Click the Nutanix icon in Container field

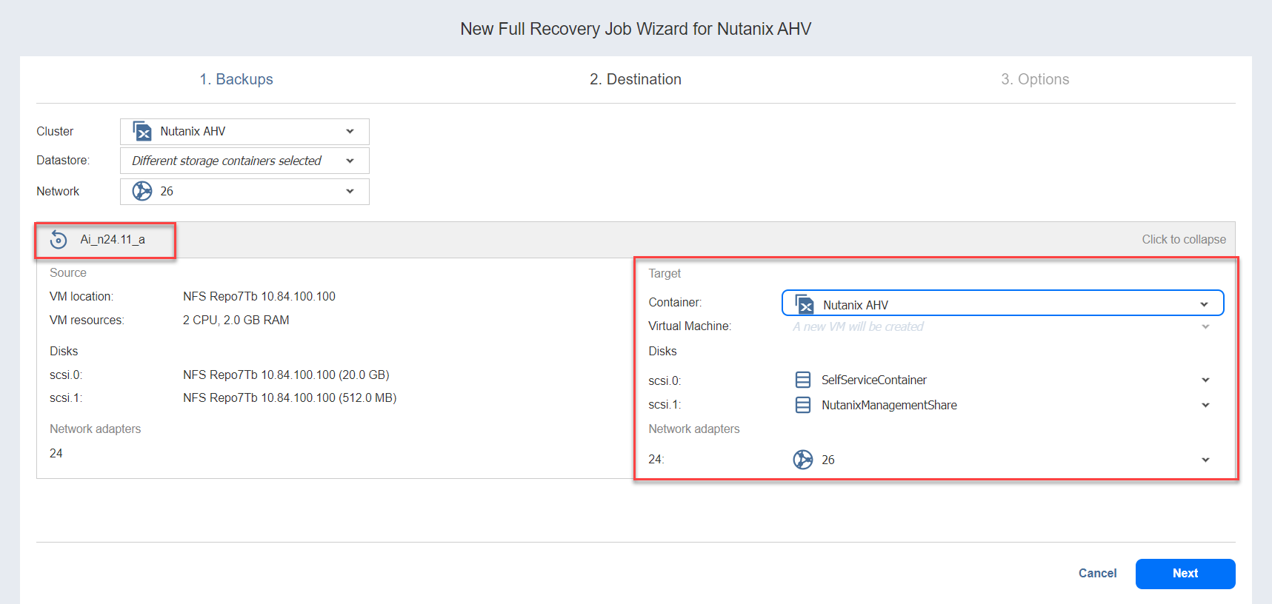click(x=805, y=304)
